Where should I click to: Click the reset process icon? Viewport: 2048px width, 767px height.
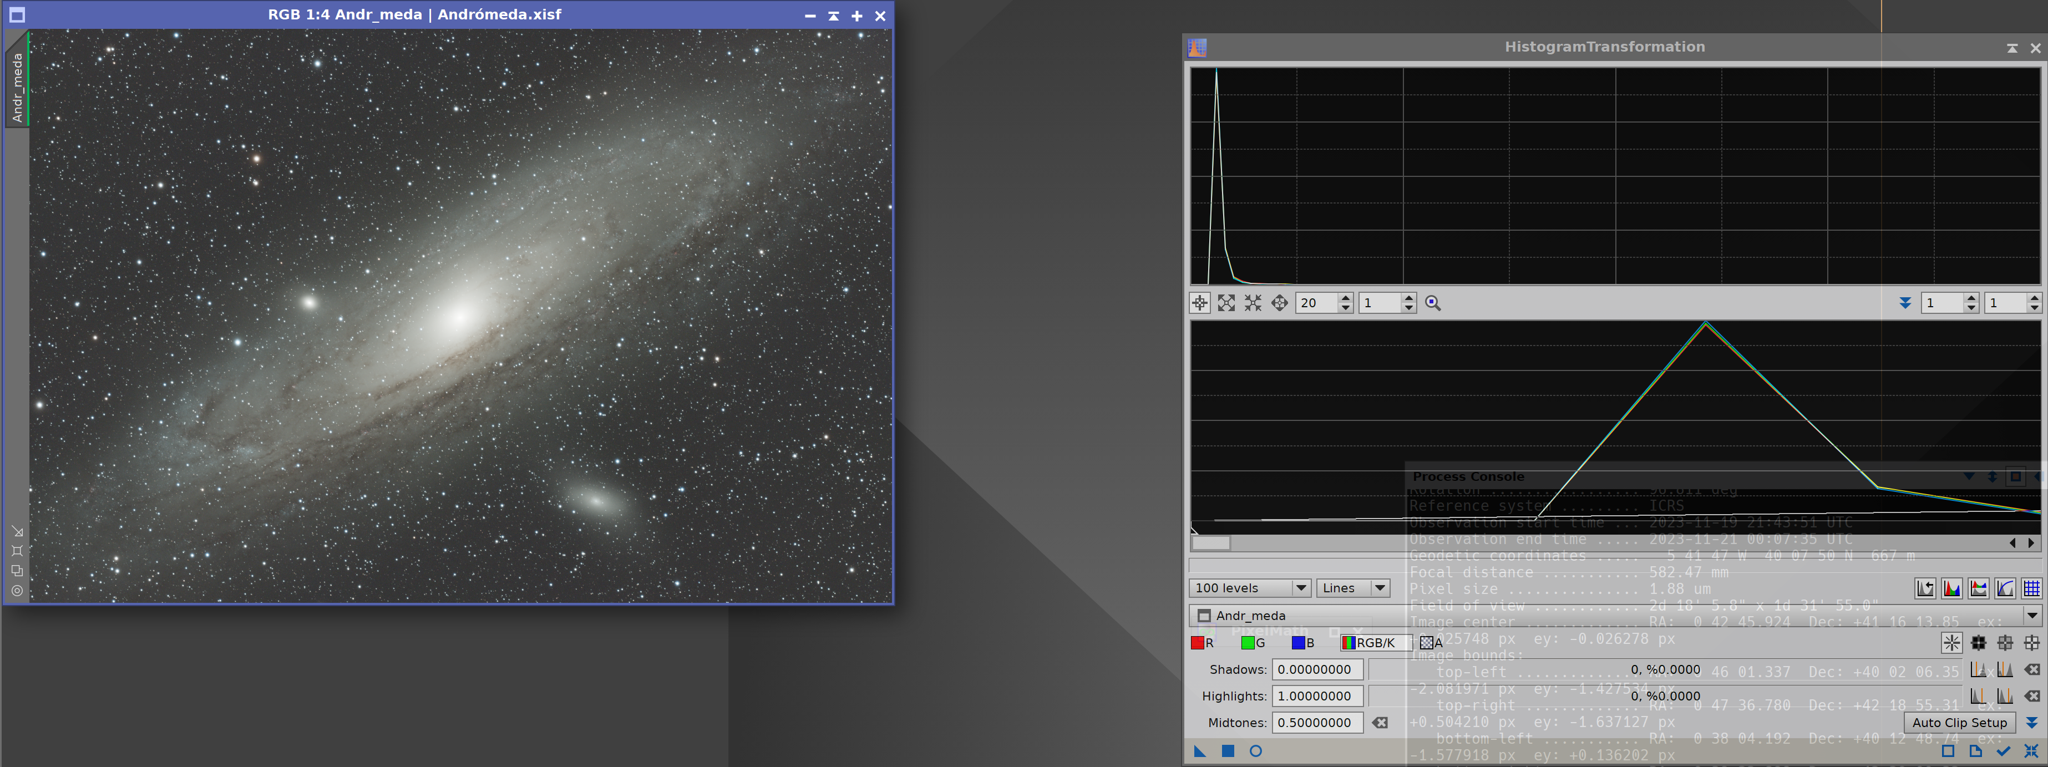[2031, 751]
